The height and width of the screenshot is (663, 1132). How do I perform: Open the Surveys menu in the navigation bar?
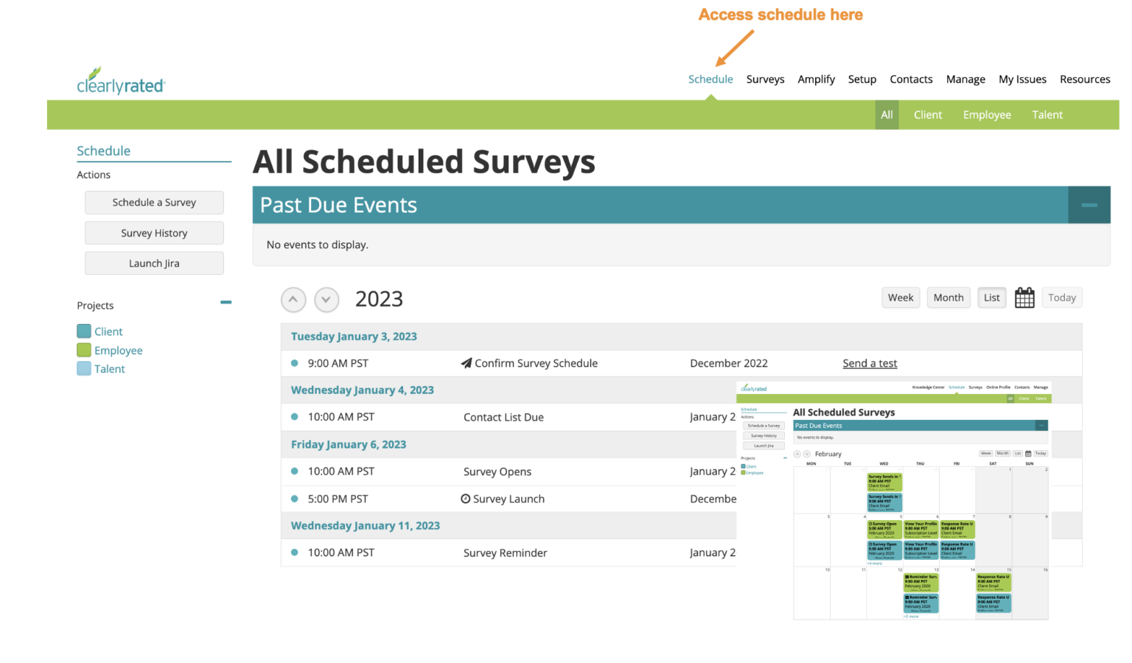tap(765, 79)
